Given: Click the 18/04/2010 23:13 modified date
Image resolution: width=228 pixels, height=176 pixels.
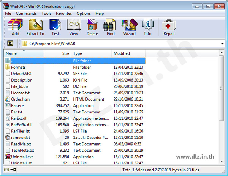Looking at the screenshot, I should pyautogui.click(x=128, y=67).
